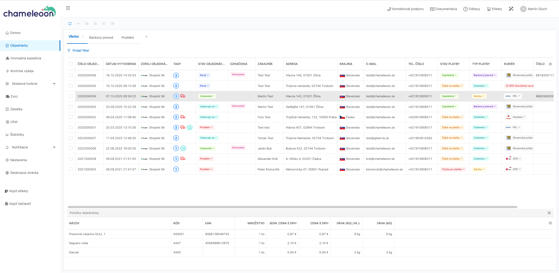Open the Všetko tab options menu

click(x=83, y=37)
